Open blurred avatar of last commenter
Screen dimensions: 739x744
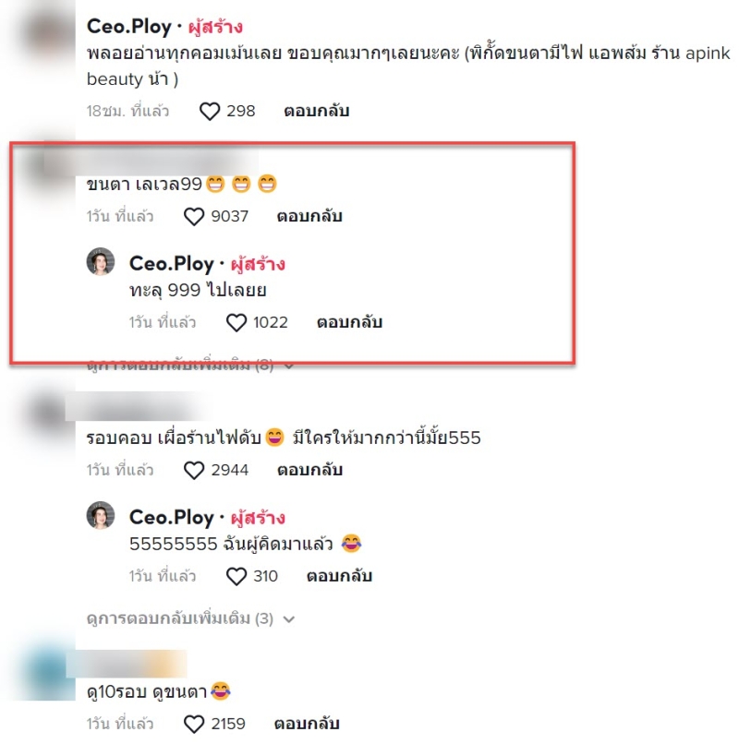47,676
